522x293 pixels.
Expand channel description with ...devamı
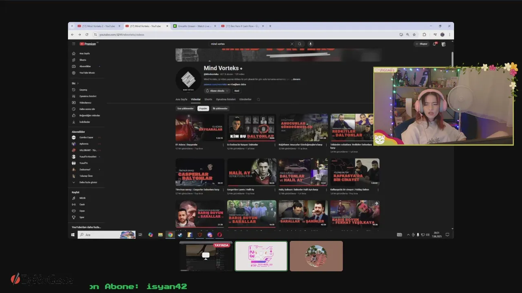tap(296, 79)
